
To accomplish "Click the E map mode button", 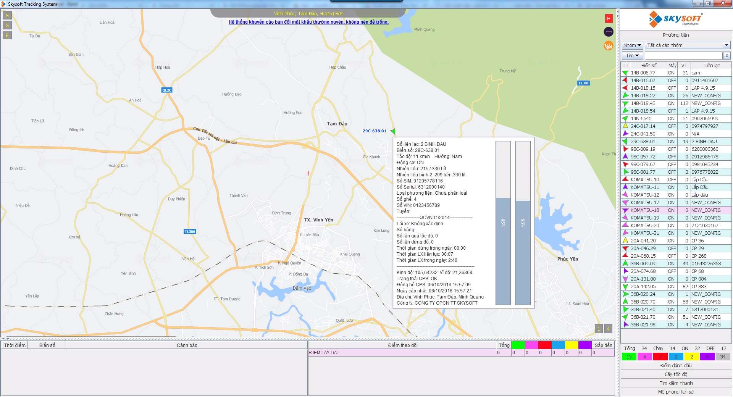I will (x=7, y=36).
